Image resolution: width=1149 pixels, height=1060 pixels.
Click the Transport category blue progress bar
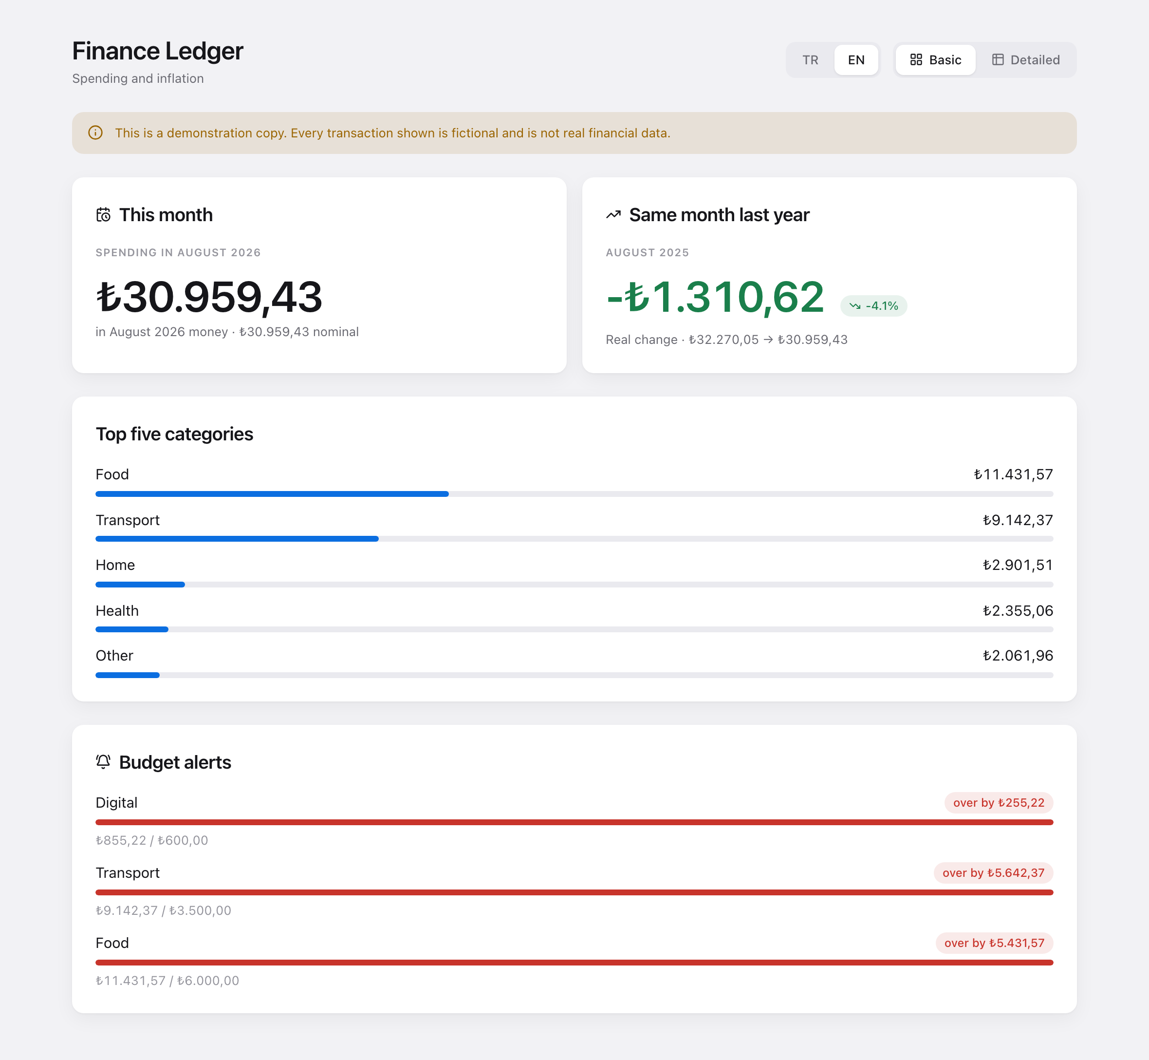pos(237,539)
